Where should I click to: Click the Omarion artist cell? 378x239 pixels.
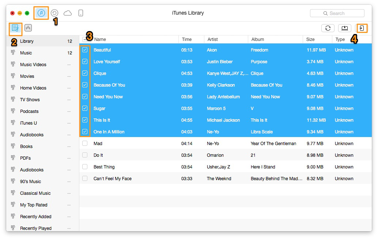click(215, 155)
